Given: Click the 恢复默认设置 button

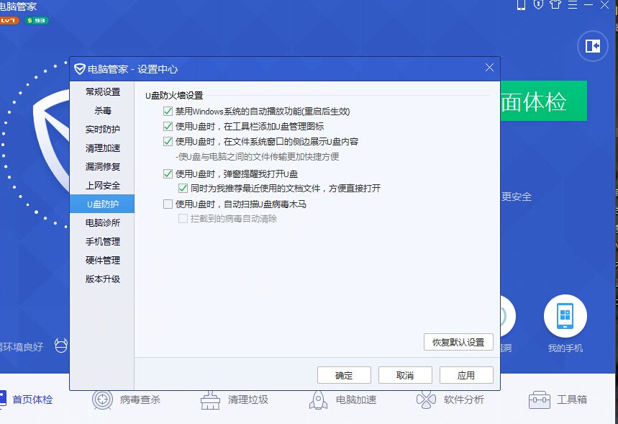Looking at the screenshot, I should [458, 343].
